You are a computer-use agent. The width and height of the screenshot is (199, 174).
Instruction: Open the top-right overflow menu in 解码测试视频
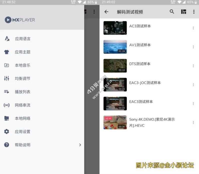tap(194, 12)
